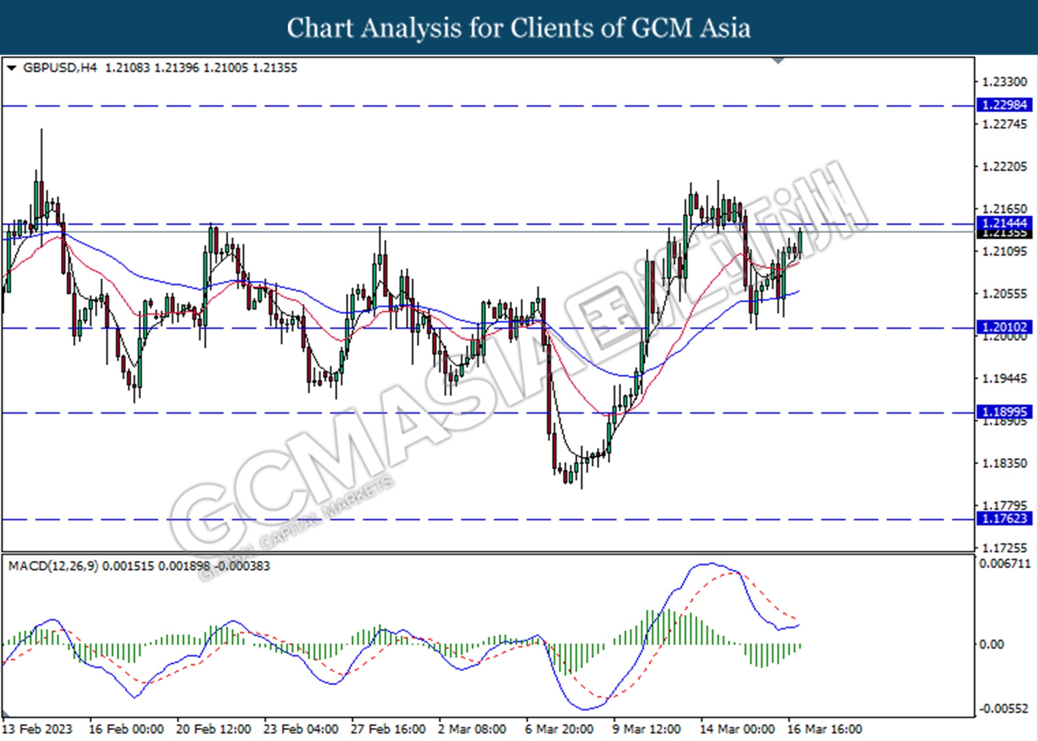Click the 1.21650 price axis value
The height and width of the screenshot is (741, 1038).
[1004, 209]
